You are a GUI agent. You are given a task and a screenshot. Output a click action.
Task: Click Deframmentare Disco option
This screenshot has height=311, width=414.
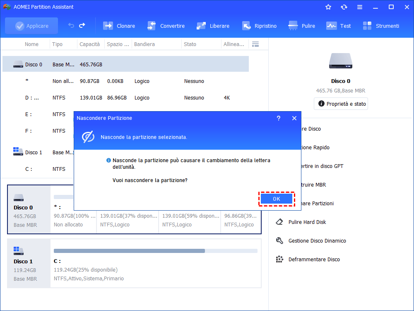314,260
